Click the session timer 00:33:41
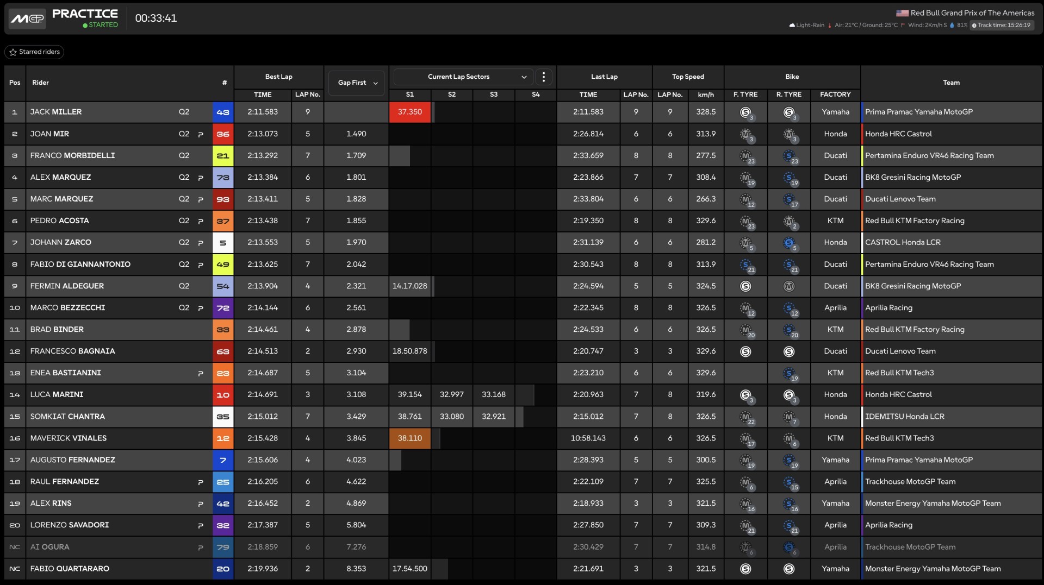 (156, 18)
